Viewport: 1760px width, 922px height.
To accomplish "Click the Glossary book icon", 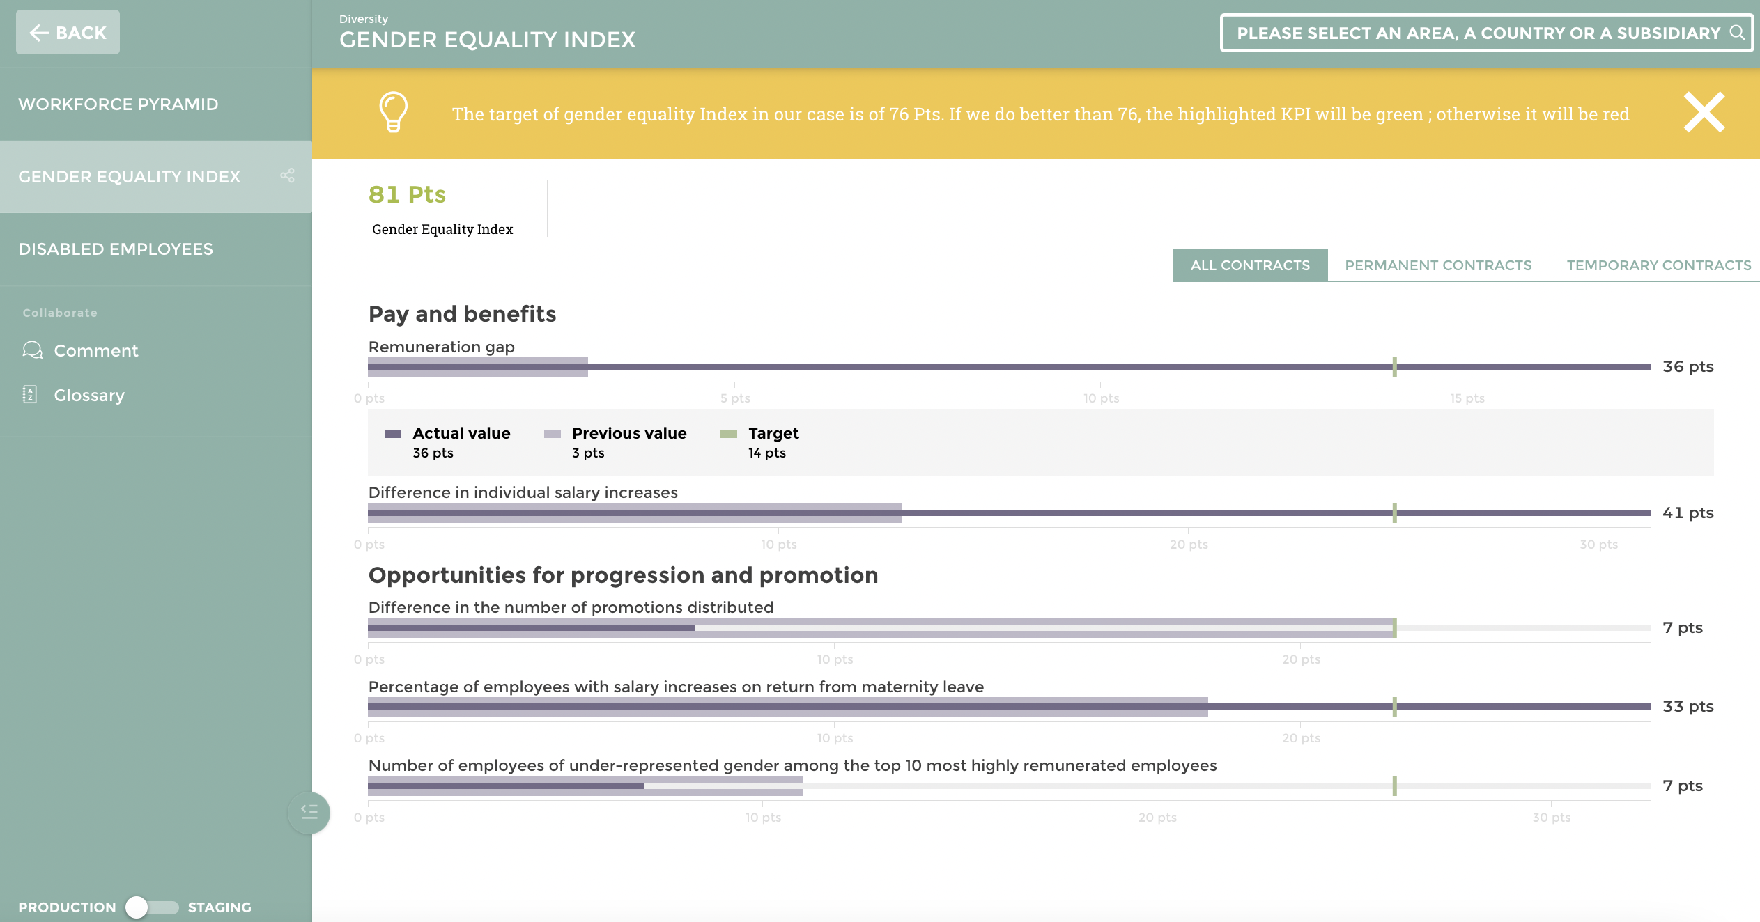I will (30, 395).
